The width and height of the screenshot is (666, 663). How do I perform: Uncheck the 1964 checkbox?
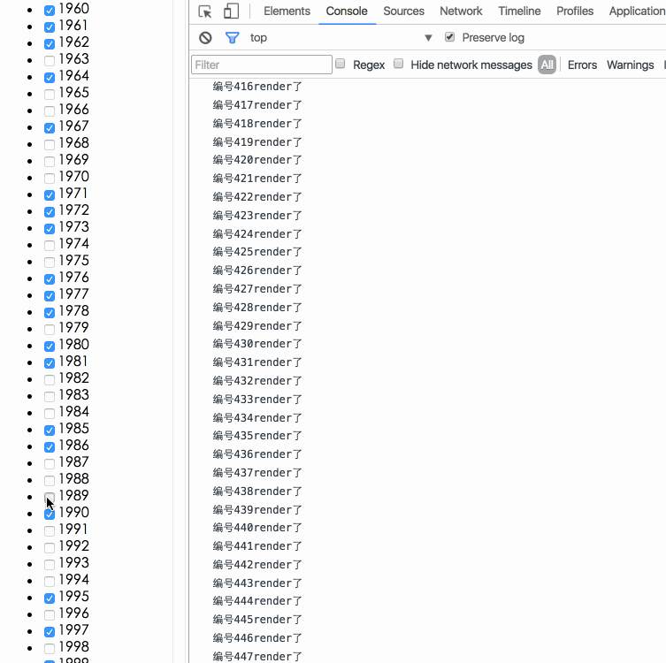pos(50,78)
